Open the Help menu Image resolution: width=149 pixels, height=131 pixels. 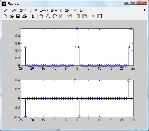tap(83, 10)
